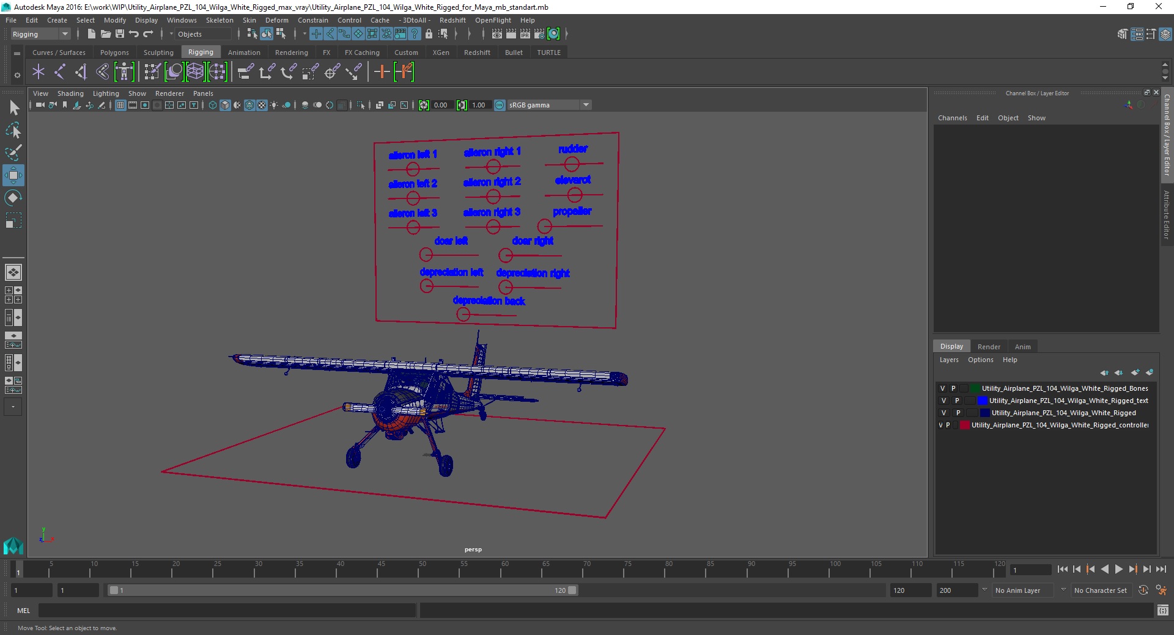Open the vertical Attribute Editor tab

1167,214
